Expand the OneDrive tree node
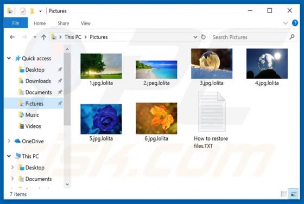The image size is (304, 204). pyautogui.click(x=9, y=141)
